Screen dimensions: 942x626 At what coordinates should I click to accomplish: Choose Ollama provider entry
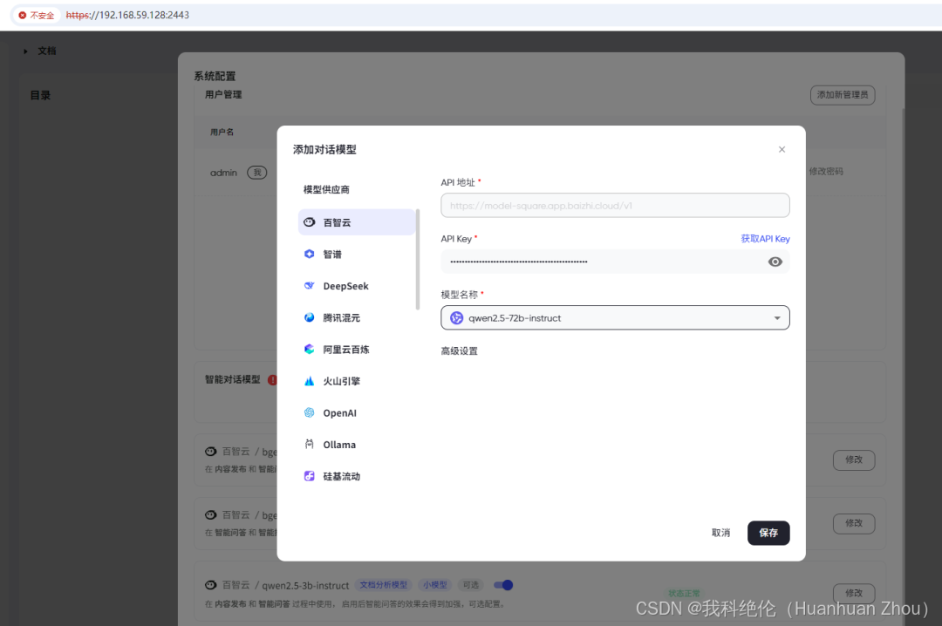[356, 445]
